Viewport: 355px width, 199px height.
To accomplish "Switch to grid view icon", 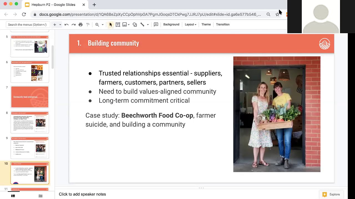I will click(40, 196).
